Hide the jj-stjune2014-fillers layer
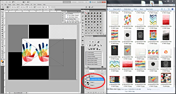 click(x=85, y=79)
